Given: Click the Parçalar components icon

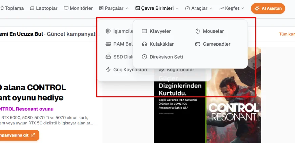Looking at the screenshot, I should pyautogui.click(x=101, y=8).
